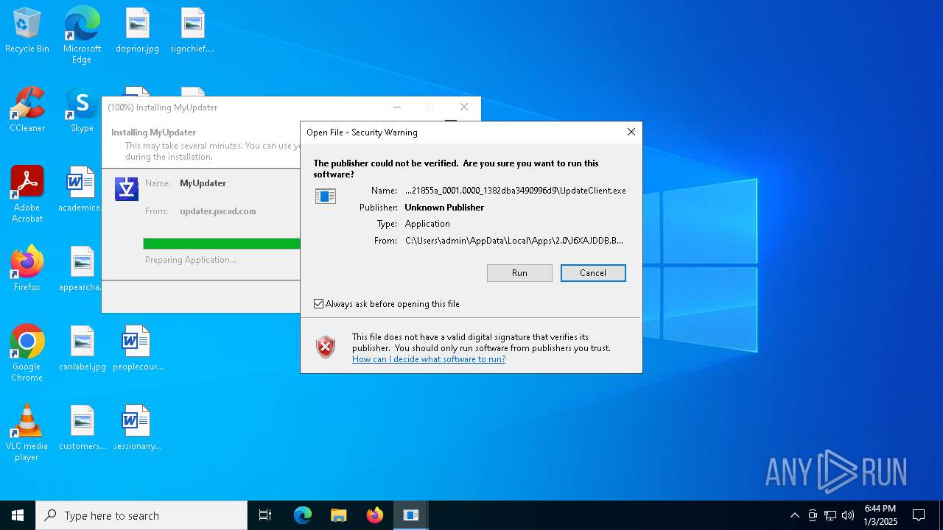Open the volume control in system tray
This screenshot has height=530, width=943.
coord(848,515)
